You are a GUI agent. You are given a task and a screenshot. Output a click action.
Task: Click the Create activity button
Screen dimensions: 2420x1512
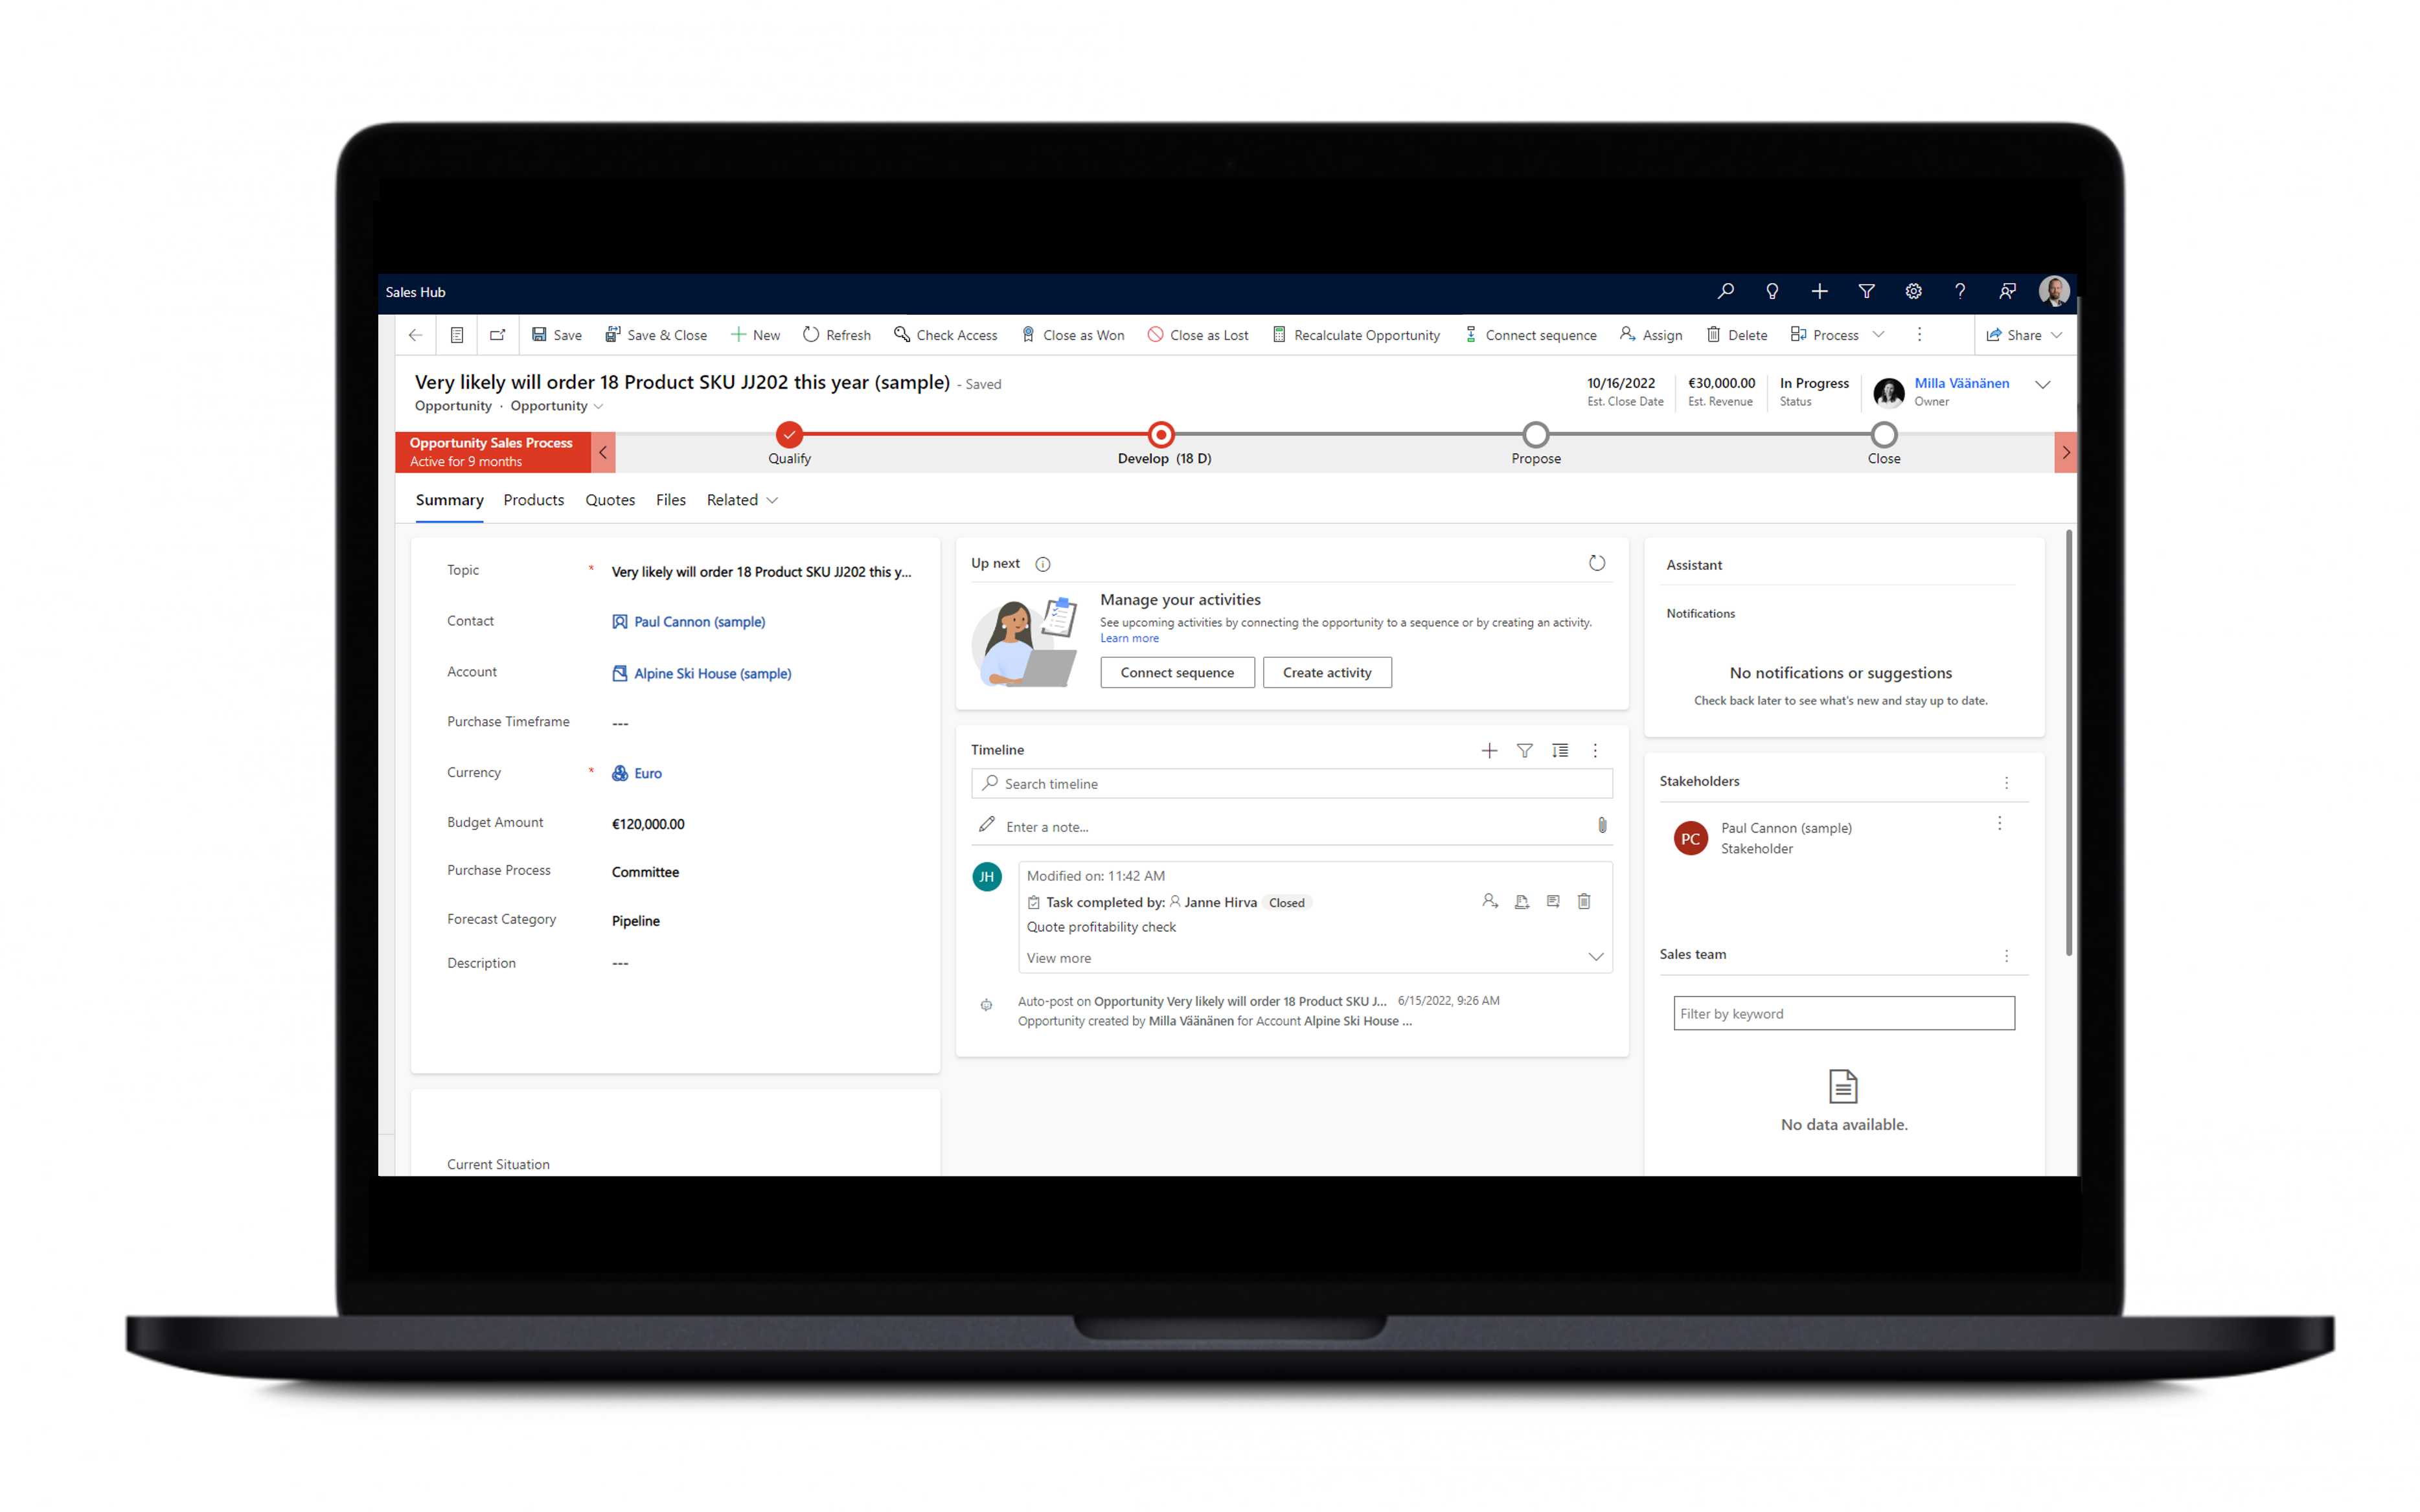pos(1328,672)
